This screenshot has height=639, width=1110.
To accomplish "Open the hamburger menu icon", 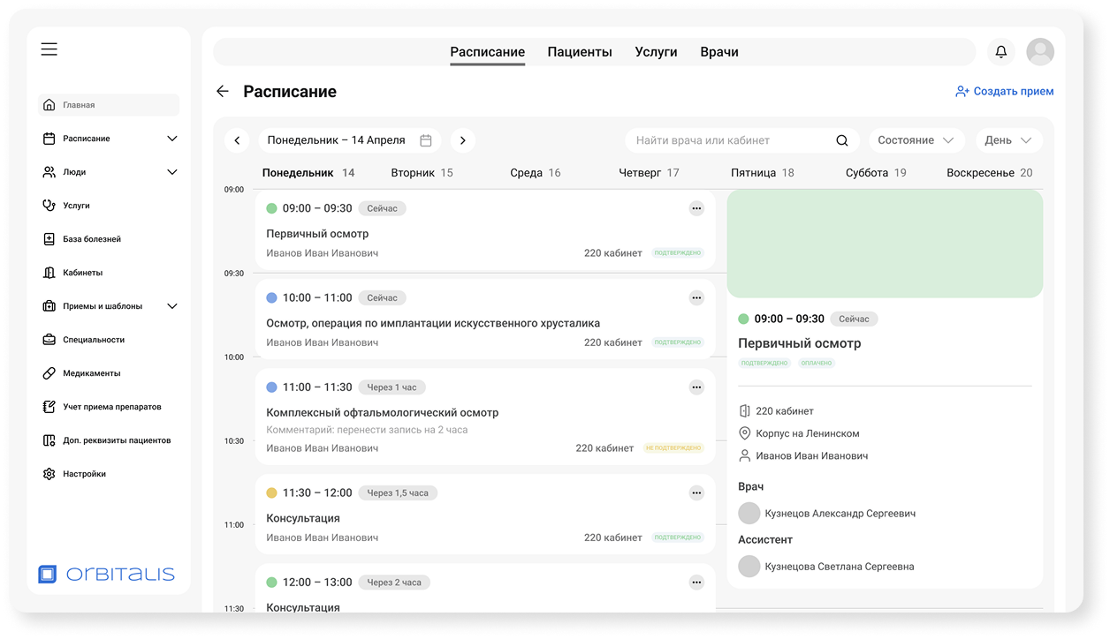I will (49, 49).
